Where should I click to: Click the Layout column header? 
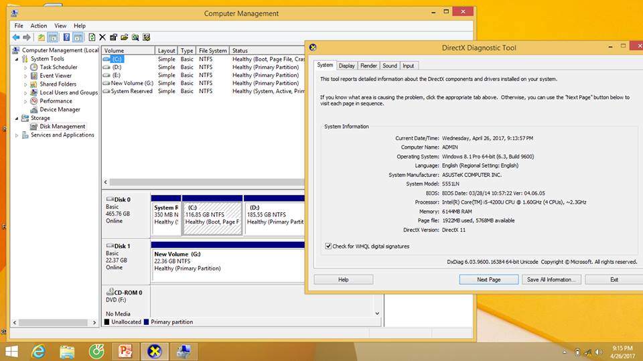tap(166, 50)
